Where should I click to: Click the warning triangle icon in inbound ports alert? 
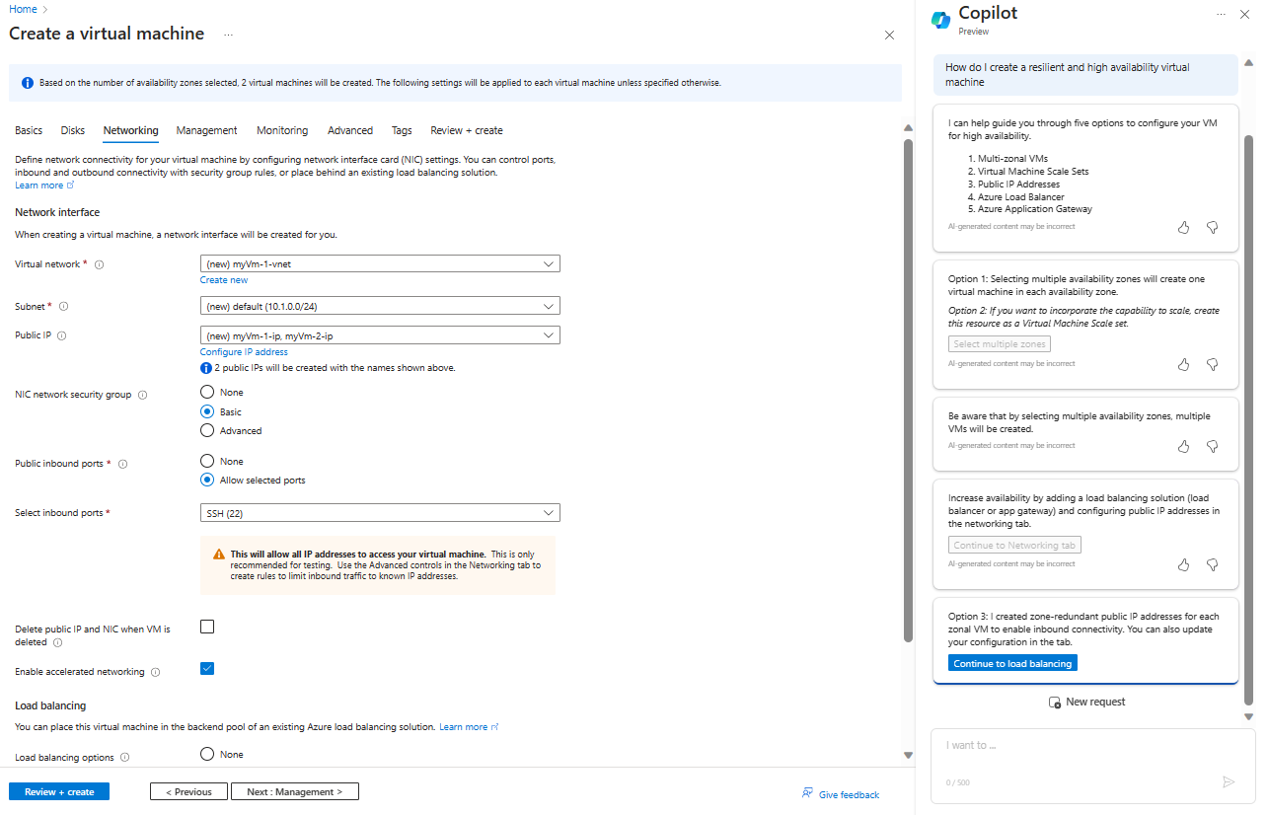218,555
